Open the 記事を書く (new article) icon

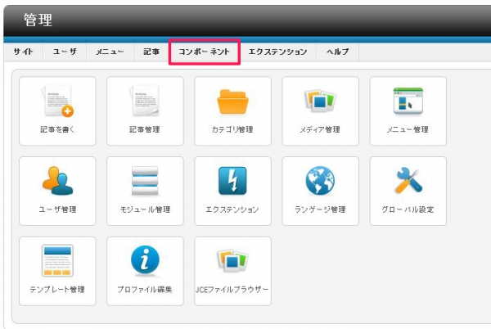coord(57,101)
